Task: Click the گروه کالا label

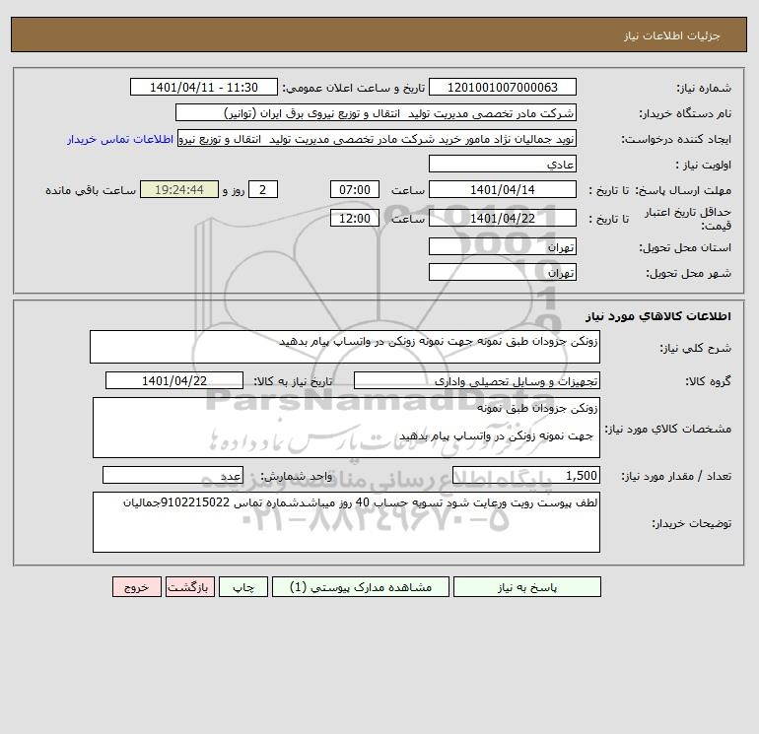Action: pyautogui.click(x=708, y=381)
